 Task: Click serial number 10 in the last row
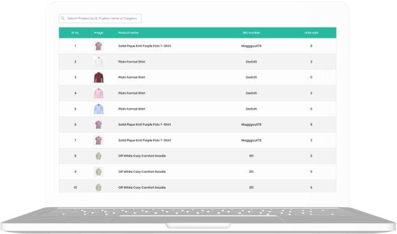pyautogui.click(x=75, y=187)
